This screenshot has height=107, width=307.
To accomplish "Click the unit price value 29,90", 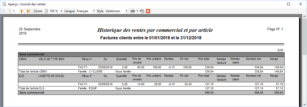I will click(x=158, y=84).
